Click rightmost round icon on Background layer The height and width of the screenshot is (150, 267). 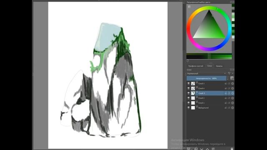point(232,108)
